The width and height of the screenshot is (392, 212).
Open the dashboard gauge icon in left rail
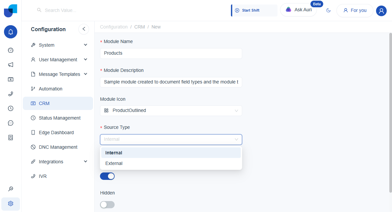tap(11, 50)
